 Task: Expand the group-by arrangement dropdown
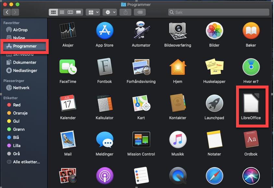[x=93, y=12]
